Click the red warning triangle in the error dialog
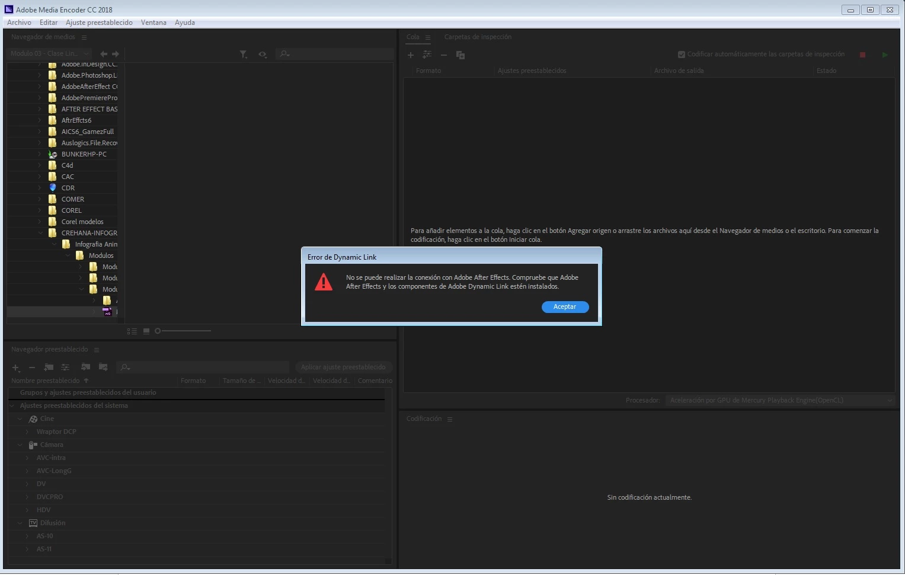The width and height of the screenshot is (905, 575). 324,282
